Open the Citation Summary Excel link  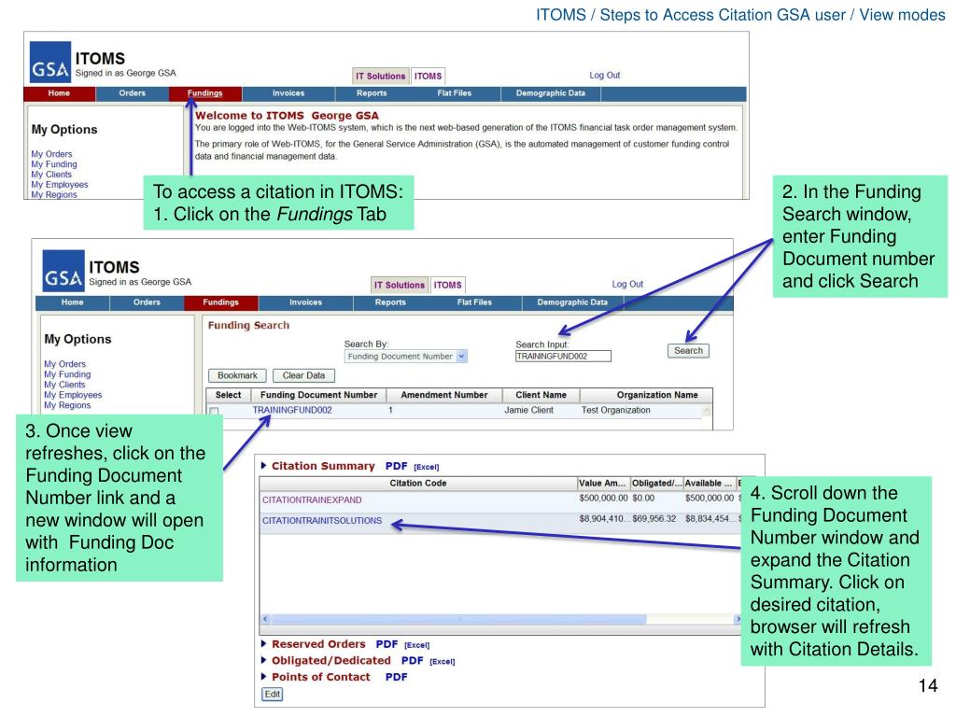pos(426,467)
